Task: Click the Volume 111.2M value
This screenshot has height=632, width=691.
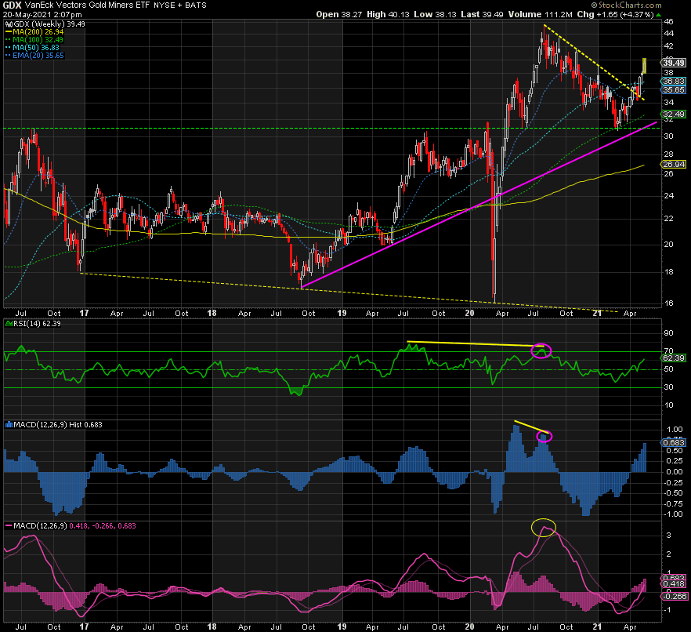Action: (x=541, y=15)
